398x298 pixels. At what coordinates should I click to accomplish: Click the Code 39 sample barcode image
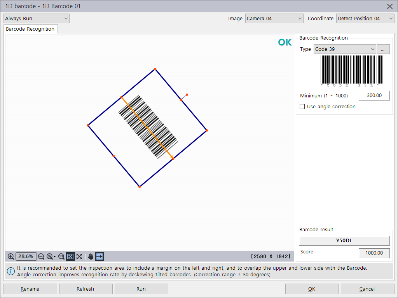[351, 71]
